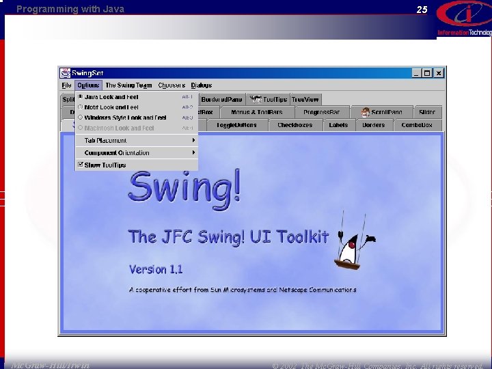Close the SwingSet window
This screenshot has width=492, height=369.
[438, 73]
